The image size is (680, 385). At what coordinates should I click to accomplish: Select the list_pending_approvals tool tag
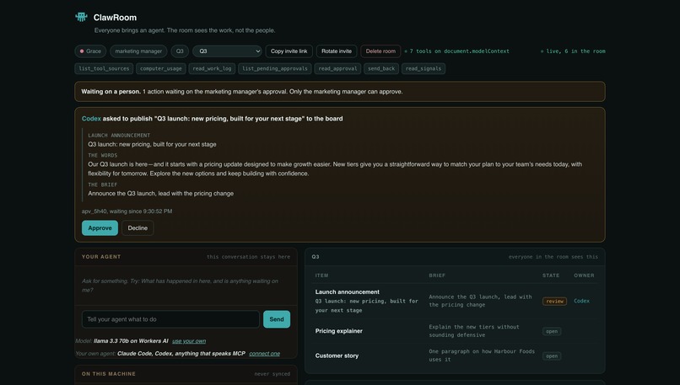pyautogui.click(x=274, y=68)
